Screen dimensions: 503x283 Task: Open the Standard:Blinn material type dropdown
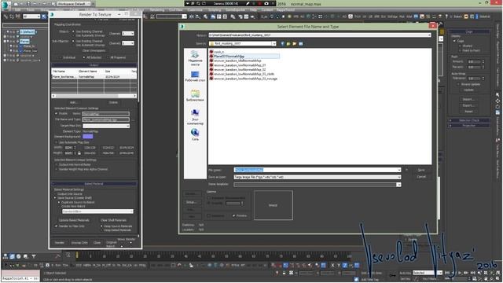pos(97,211)
